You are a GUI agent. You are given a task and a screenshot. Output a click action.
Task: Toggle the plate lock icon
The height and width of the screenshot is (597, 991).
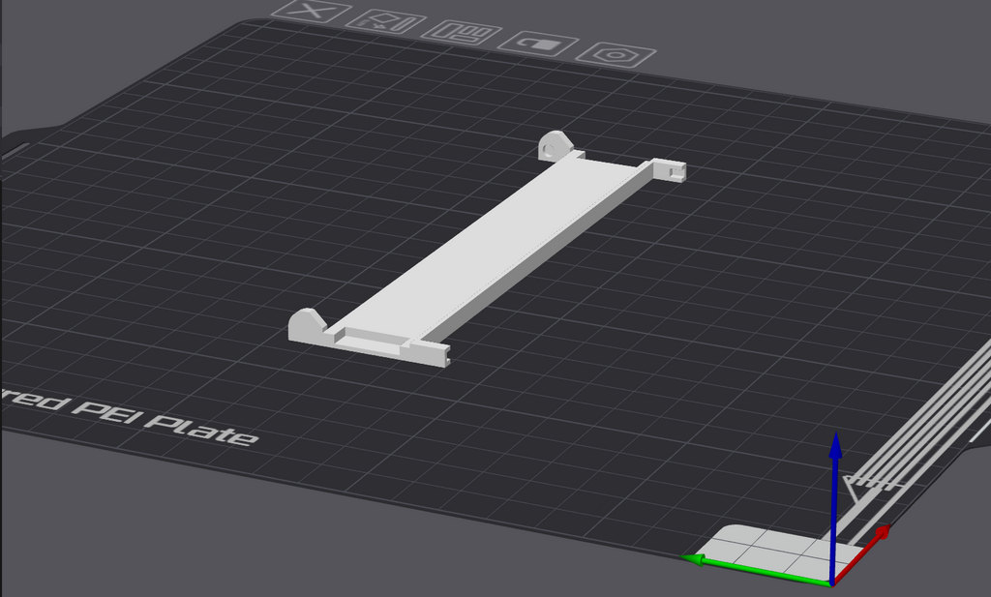[x=538, y=44]
